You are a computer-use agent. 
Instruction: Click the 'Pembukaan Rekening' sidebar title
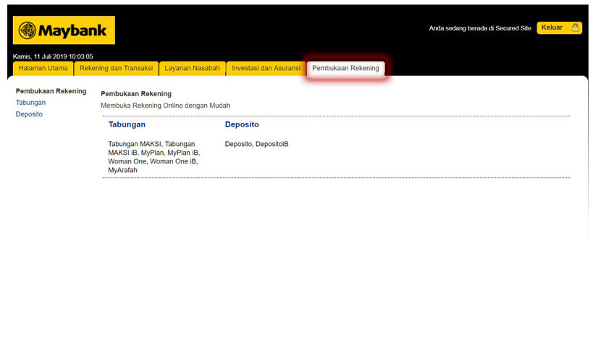tap(51, 91)
